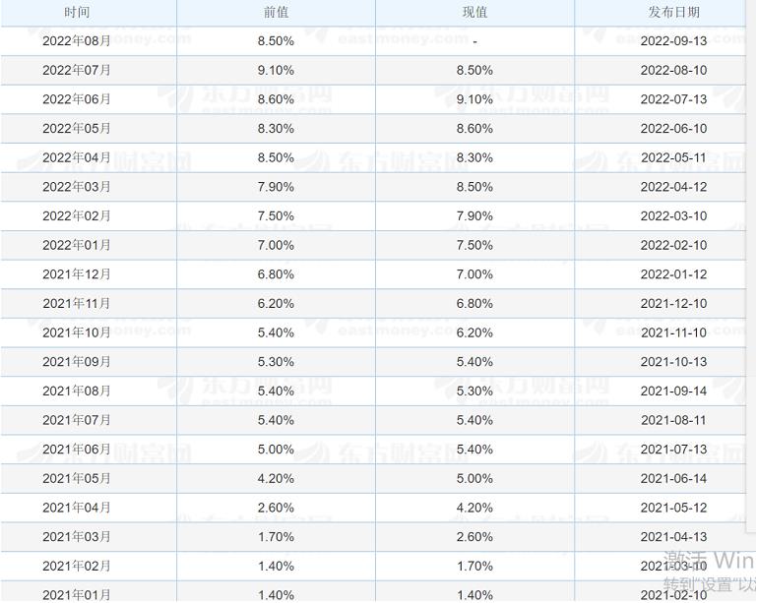Viewport: 757px width, 603px height.
Task: Click publish date 2021-05-12
Action: 673,508
